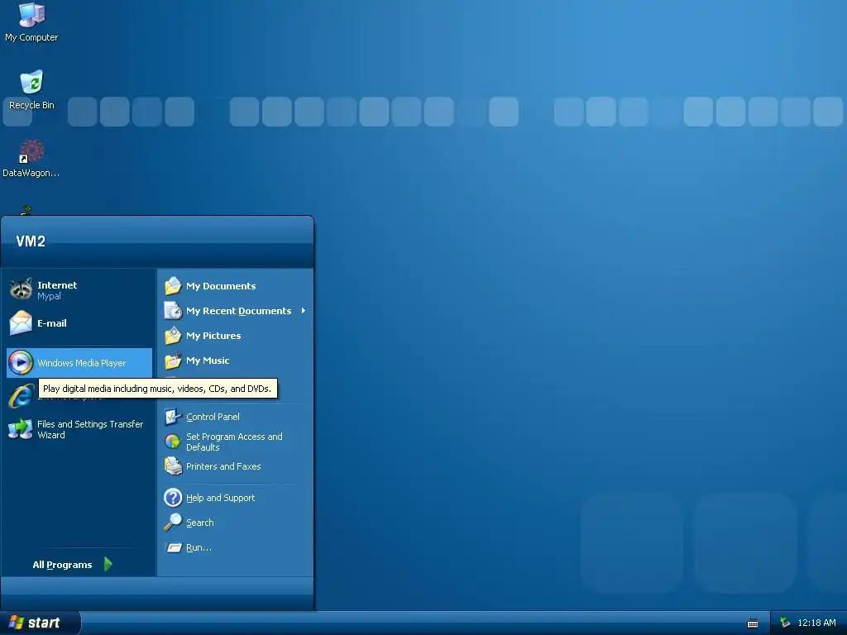Click the Internet Explorer icon
This screenshot has width=847, height=635.
pyautogui.click(x=21, y=396)
